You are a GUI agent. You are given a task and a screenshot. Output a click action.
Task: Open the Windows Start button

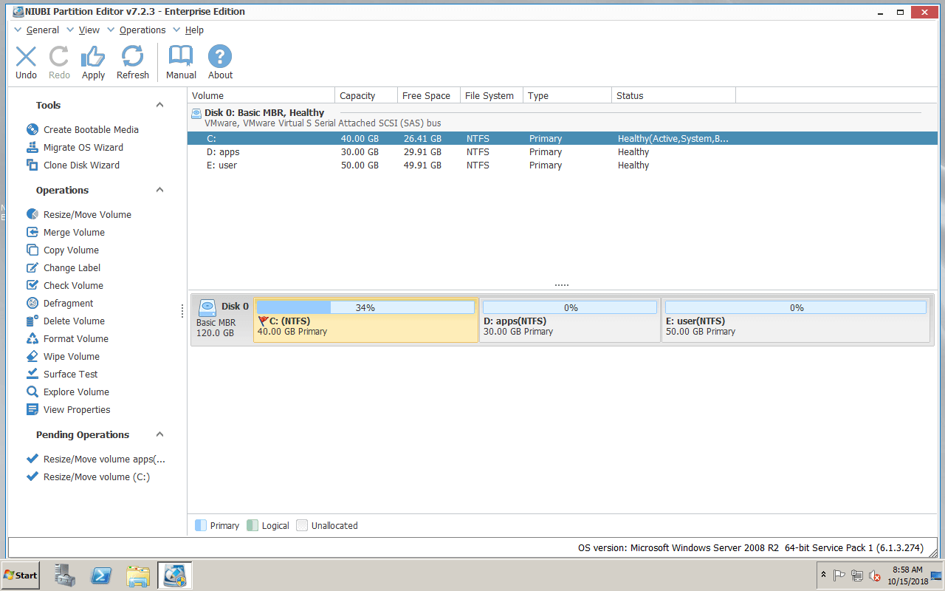point(21,575)
